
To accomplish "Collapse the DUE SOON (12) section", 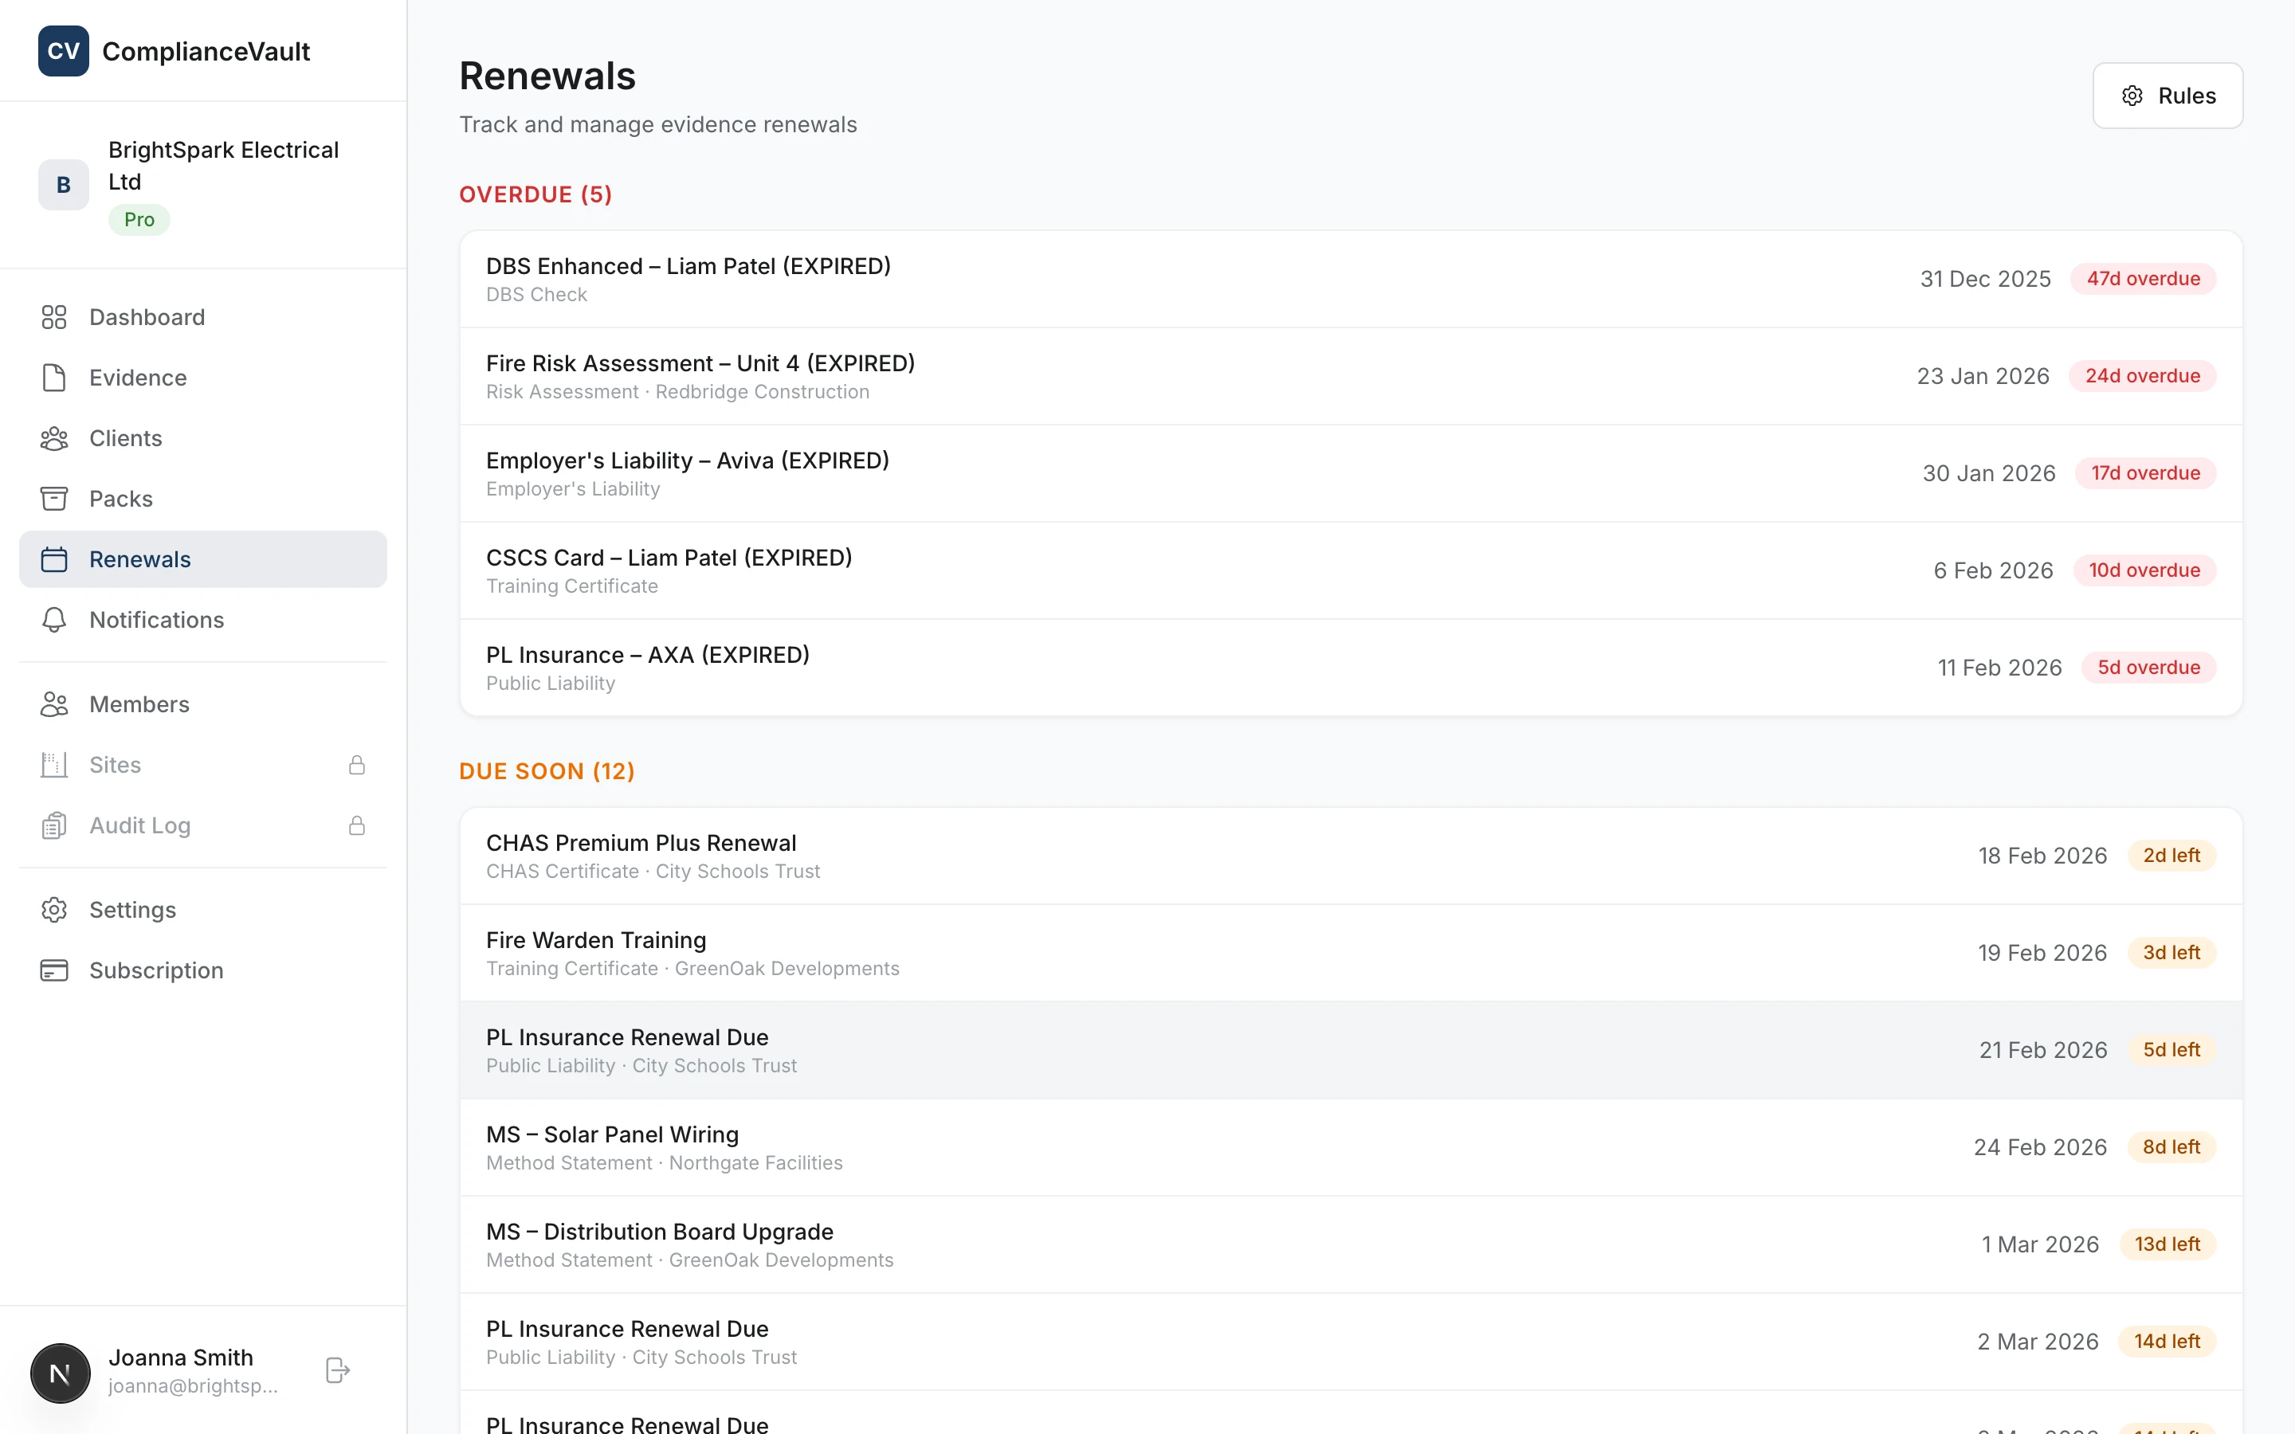I will 547,771.
